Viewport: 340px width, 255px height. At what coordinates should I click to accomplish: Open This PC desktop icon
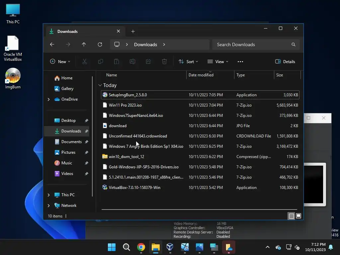[13, 14]
